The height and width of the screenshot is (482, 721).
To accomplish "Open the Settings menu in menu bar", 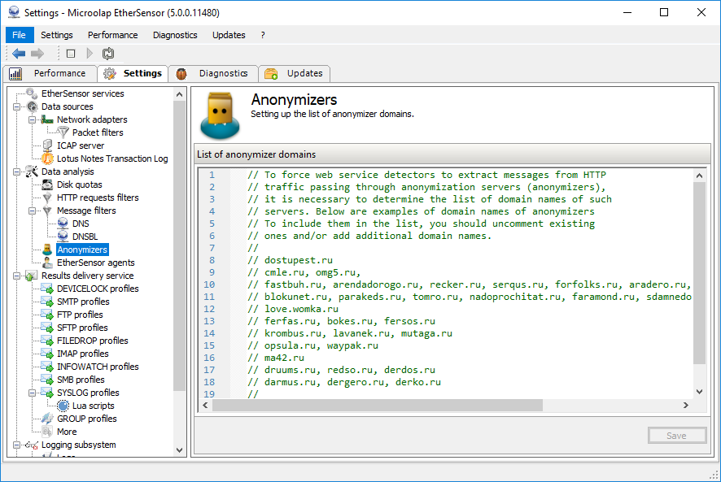I will click(x=57, y=35).
